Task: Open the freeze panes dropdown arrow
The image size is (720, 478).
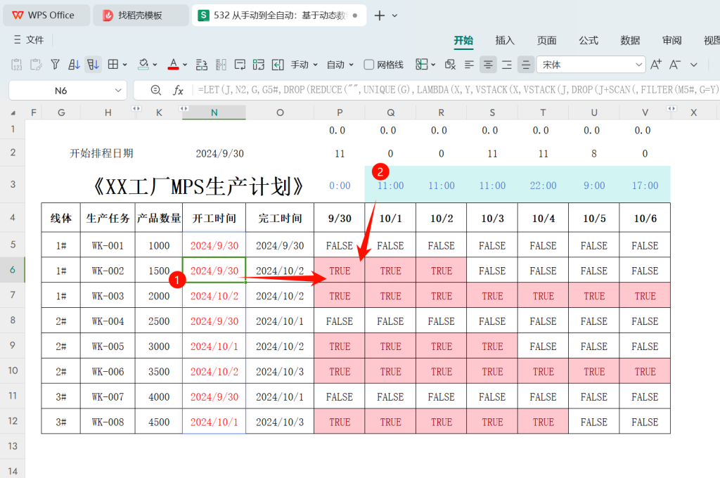Action: [433, 65]
